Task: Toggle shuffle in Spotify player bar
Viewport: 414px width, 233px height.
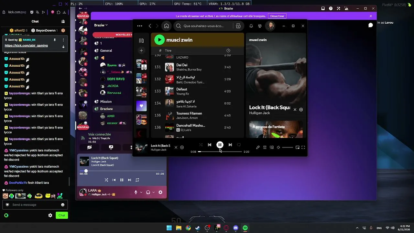Action: click(x=201, y=145)
